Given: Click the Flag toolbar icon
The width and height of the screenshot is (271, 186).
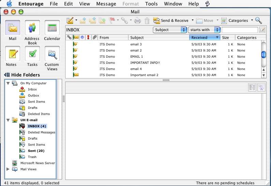Looking at the screenshot, I should pyautogui.click(x=112, y=20).
